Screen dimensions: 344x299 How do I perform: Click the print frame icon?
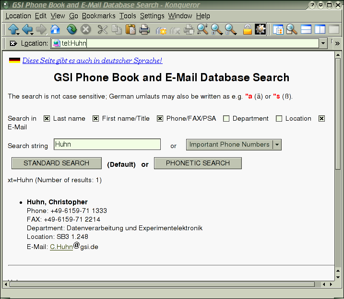pyautogui.click(x=189, y=29)
